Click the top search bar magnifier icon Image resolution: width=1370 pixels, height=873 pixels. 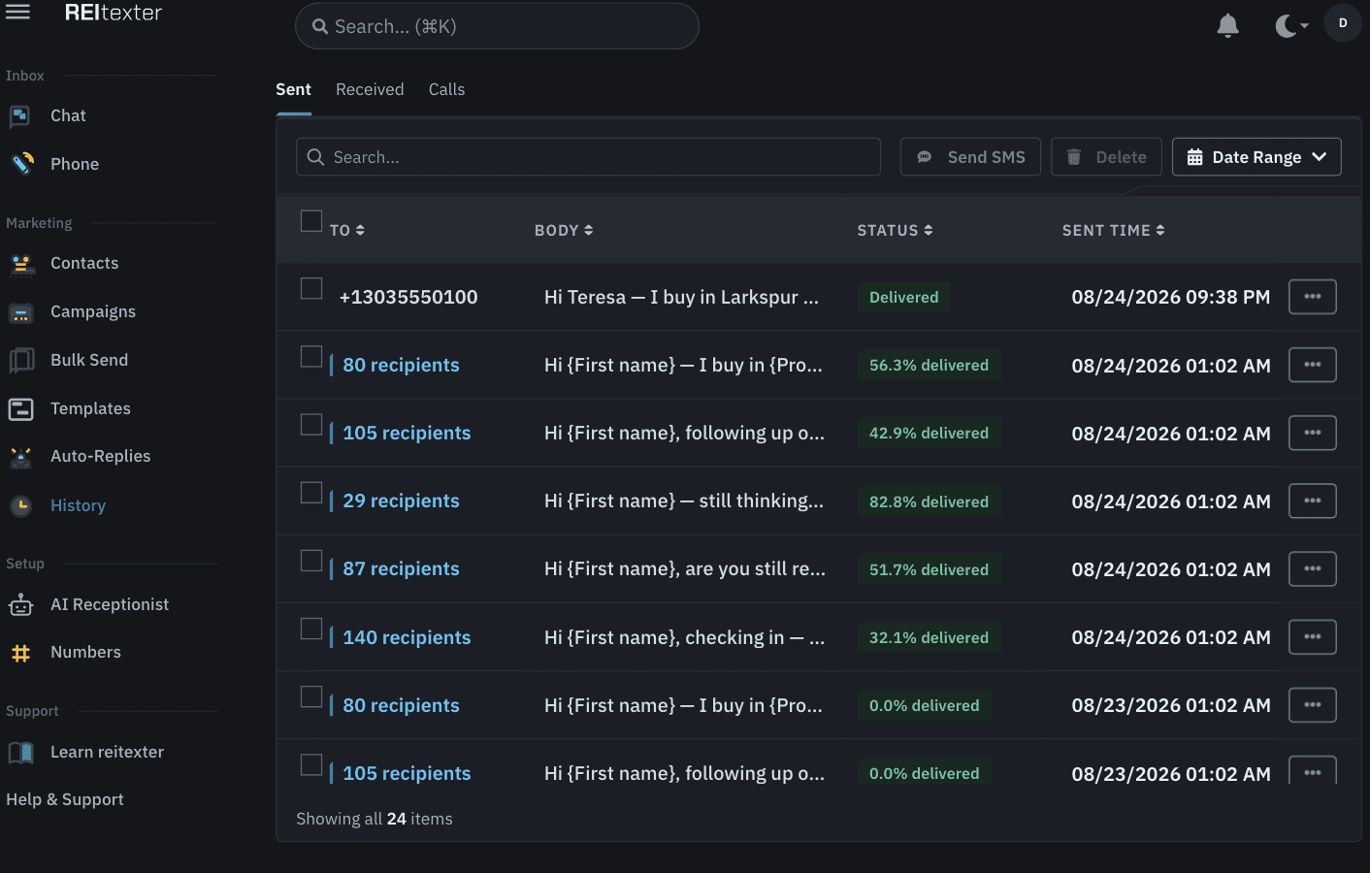pyautogui.click(x=320, y=27)
